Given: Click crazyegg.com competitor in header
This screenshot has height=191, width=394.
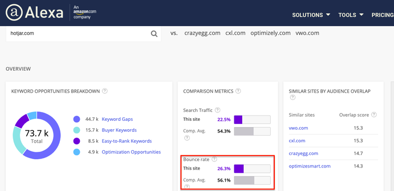Looking at the screenshot, I should click(202, 33).
